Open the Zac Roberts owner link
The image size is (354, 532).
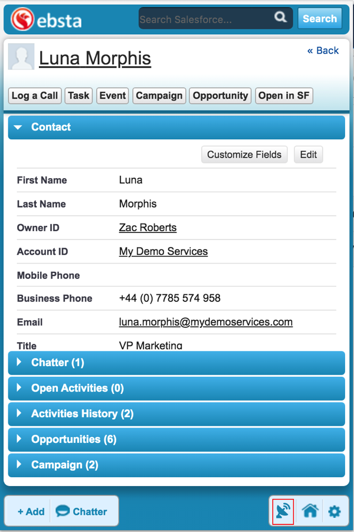(147, 228)
